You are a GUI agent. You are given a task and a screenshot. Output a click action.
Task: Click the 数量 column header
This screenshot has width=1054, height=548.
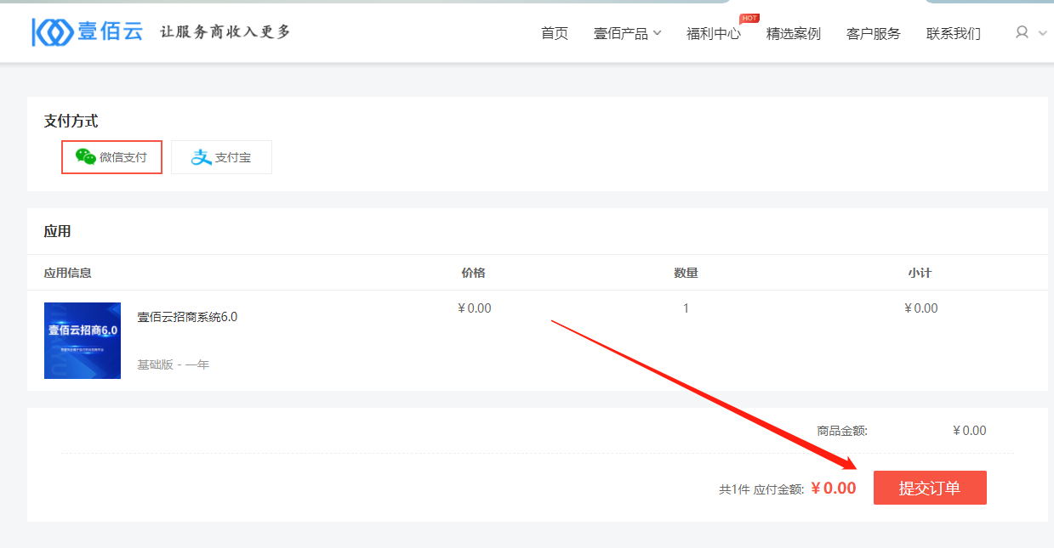(687, 273)
